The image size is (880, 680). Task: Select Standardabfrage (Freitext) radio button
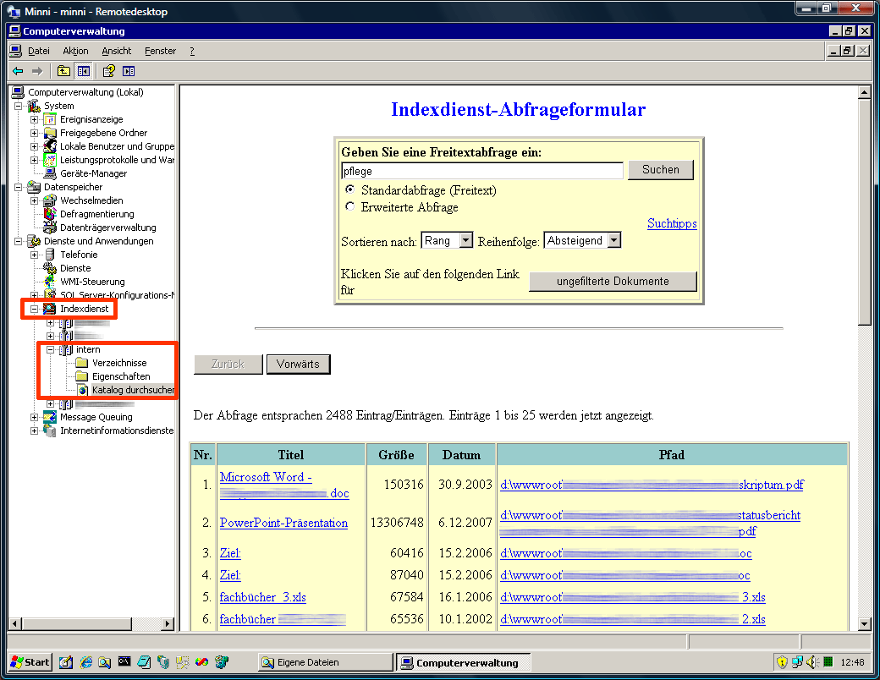(349, 190)
